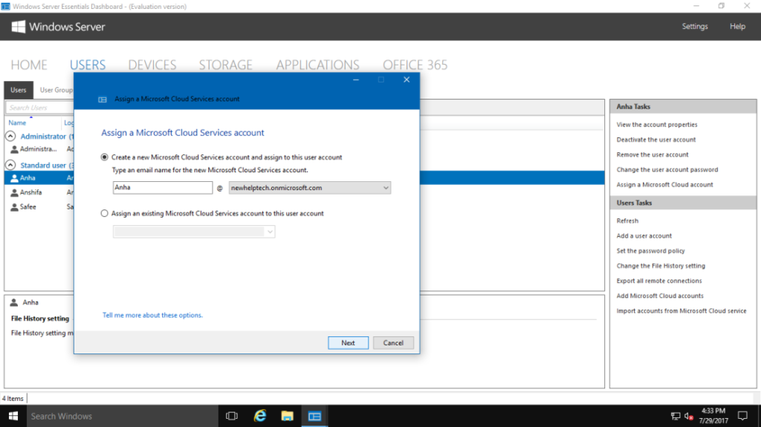Open the DEVICES tab
The height and width of the screenshot is (427, 761).
[152, 65]
